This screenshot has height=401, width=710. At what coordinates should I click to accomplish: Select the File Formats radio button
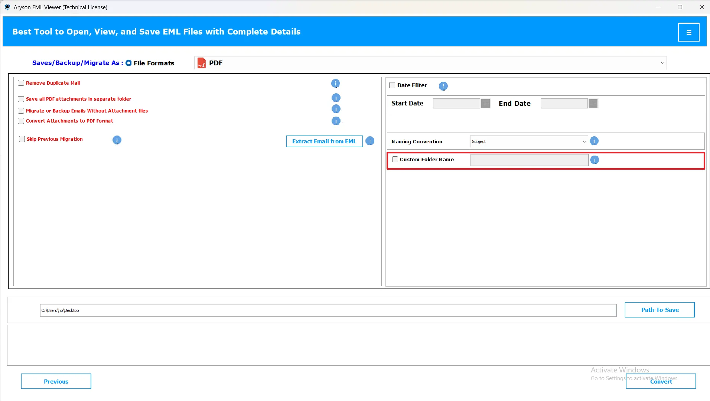[x=128, y=63]
